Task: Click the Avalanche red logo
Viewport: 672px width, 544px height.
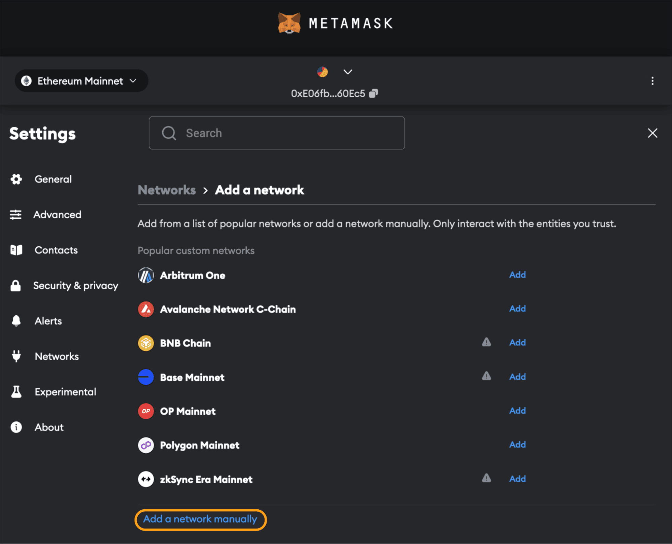Action: pyautogui.click(x=146, y=309)
